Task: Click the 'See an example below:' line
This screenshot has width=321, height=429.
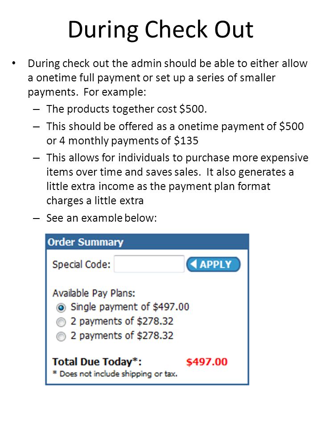Action: (x=102, y=218)
